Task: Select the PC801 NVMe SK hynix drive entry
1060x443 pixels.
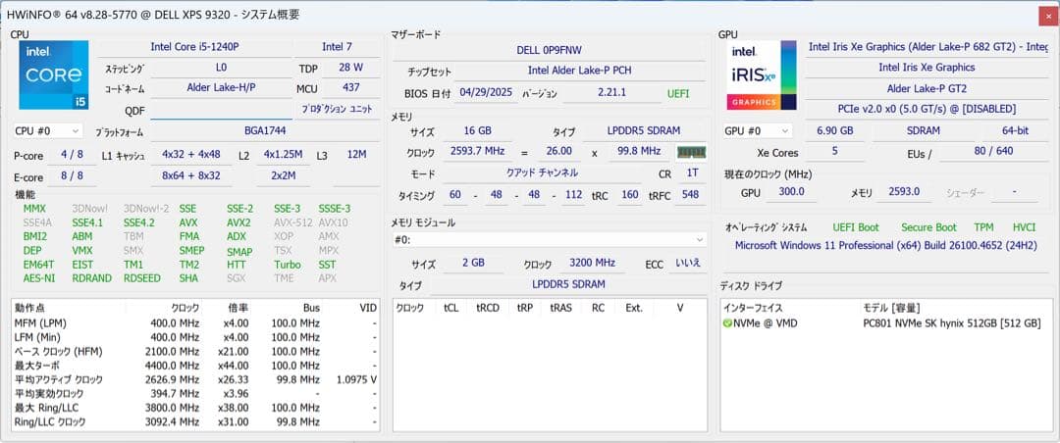Action: [950, 322]
